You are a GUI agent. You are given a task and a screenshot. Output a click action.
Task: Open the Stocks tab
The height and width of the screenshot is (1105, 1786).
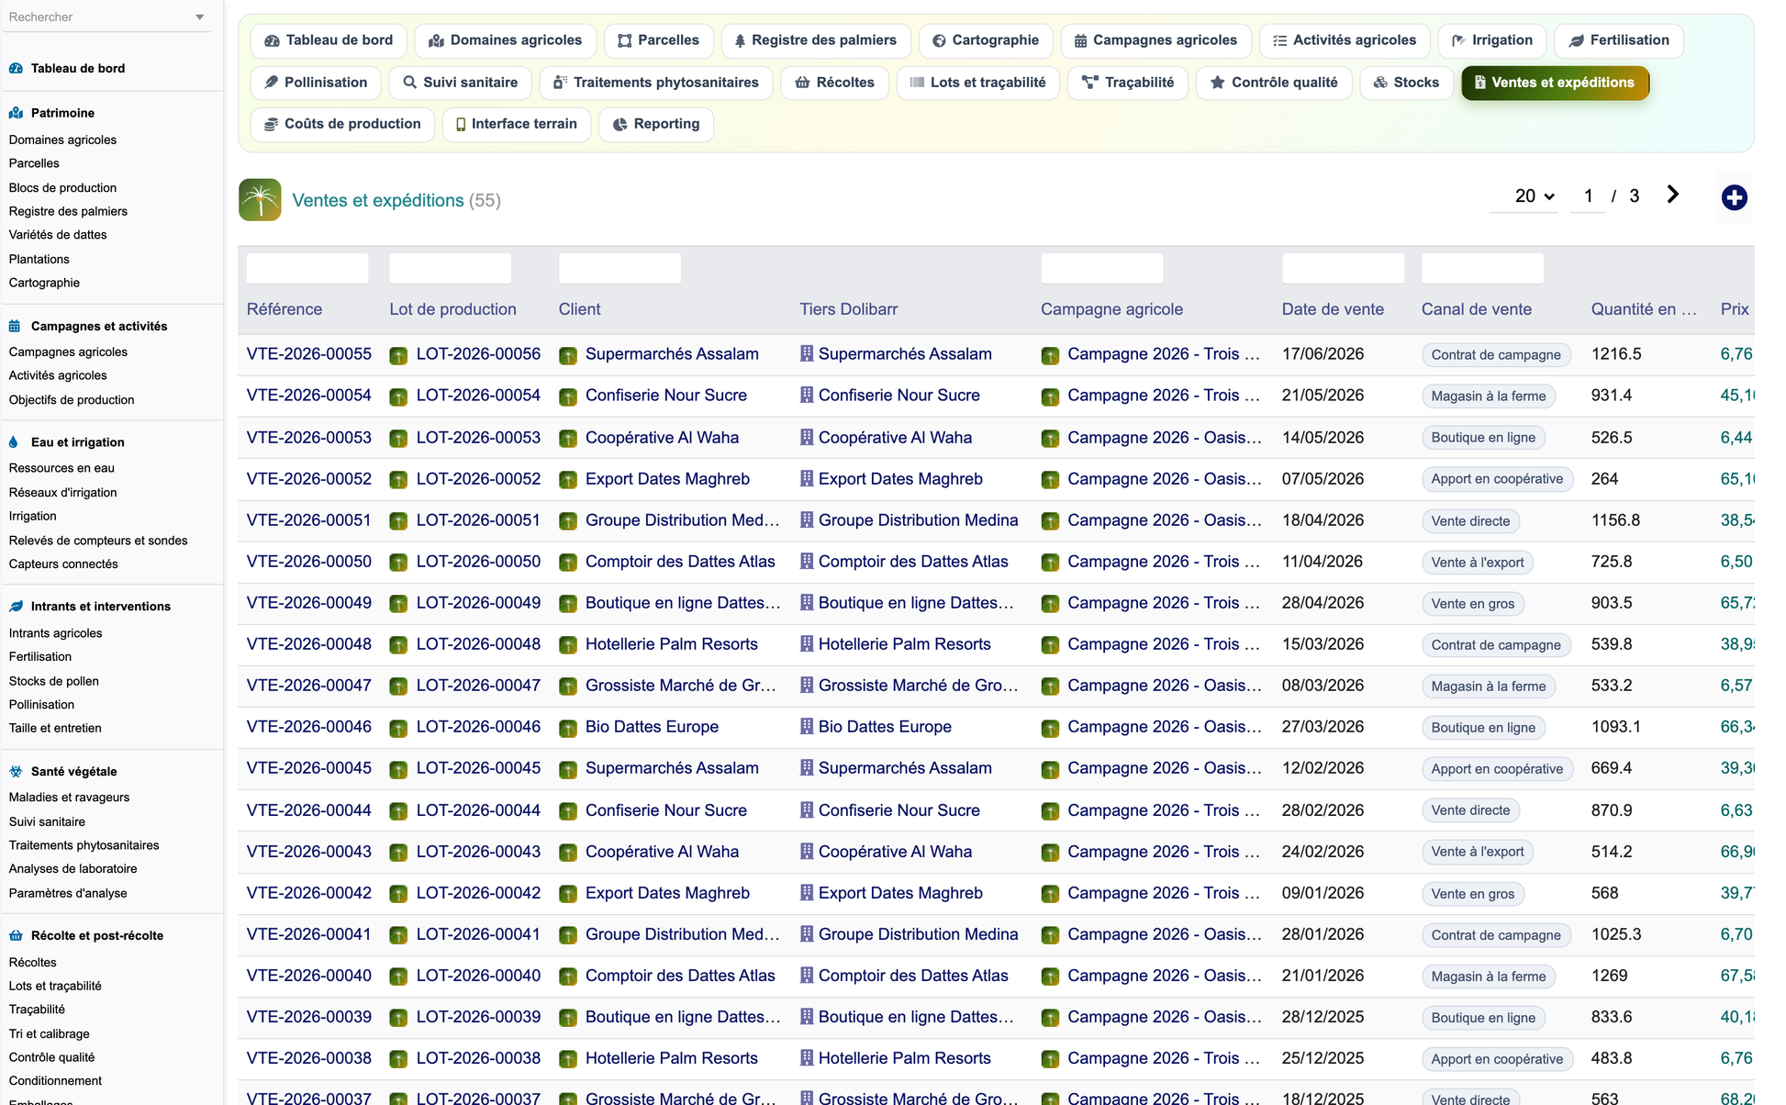point(1405,83)
